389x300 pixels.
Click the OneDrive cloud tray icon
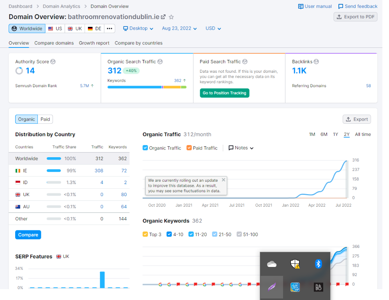(x=272, y=264)
